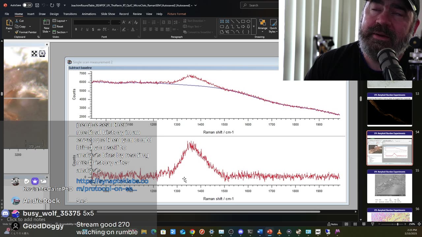Reset the slide layout
The height and width of the screenshot is (237, 422).
point(58,26)
